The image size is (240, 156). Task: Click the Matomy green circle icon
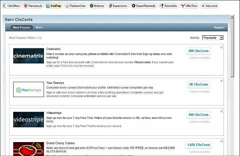click(x=92, y=6)
